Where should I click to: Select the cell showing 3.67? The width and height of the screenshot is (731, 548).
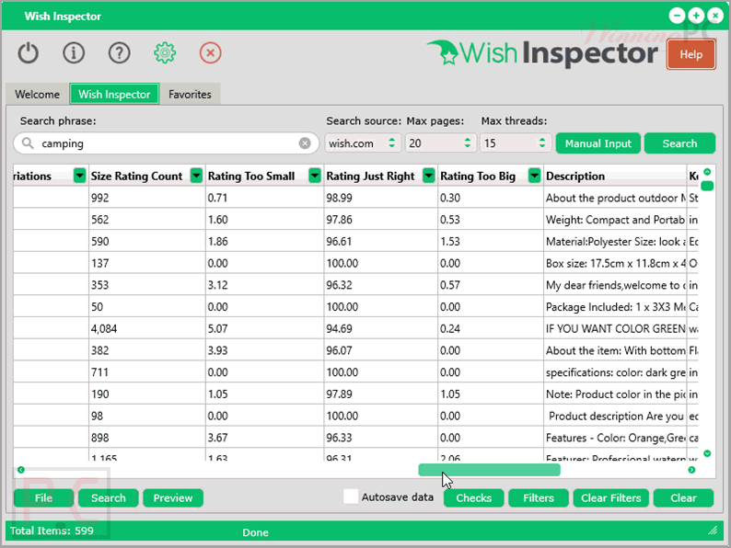[265, 438]
